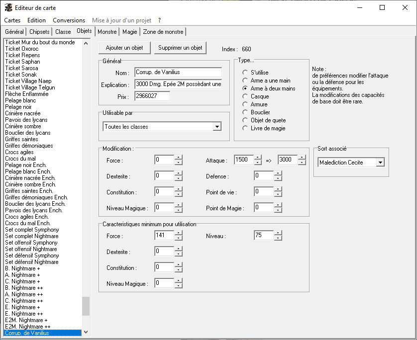Viewport: 417px width, 340px height.
Task: Decrease minimum Force requirement spinner
Action: coord(179,238)
